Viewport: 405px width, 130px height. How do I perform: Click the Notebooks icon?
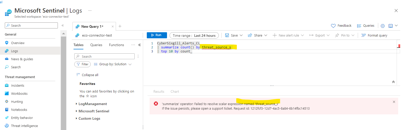tap(7, 110)
